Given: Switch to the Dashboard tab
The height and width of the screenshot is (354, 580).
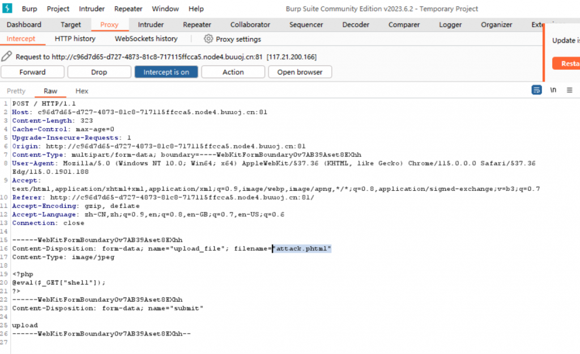Looking at the screenshot, I should (x=24, y=25).
